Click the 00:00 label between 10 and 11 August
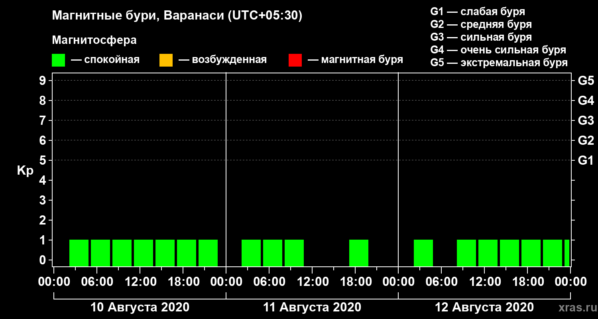This screenshot has height=319, width=598. click(226, 282)
